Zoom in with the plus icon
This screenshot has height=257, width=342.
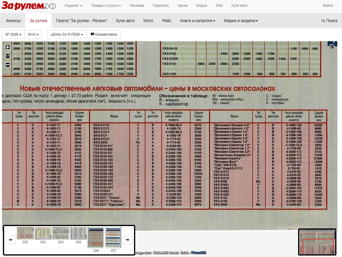pos(8,47)
